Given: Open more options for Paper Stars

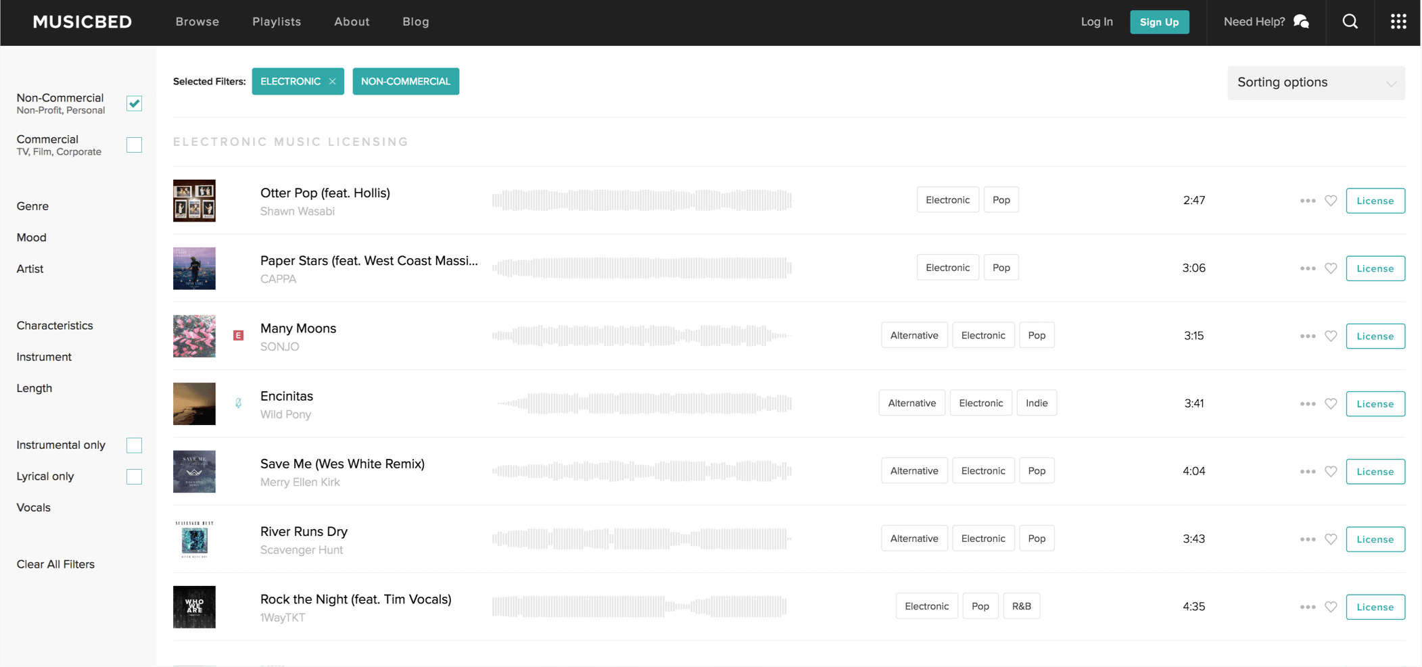Looking at the screenshot, I should (x=1307, y=268).
